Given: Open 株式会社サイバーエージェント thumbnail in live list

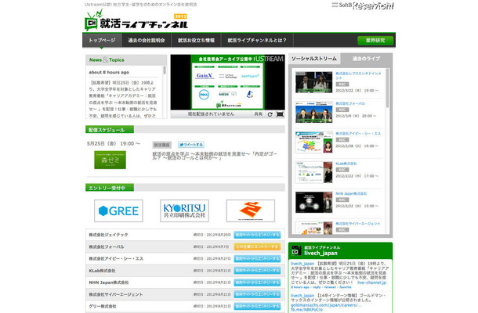Looking at the screenshot, I should [314, 228].
